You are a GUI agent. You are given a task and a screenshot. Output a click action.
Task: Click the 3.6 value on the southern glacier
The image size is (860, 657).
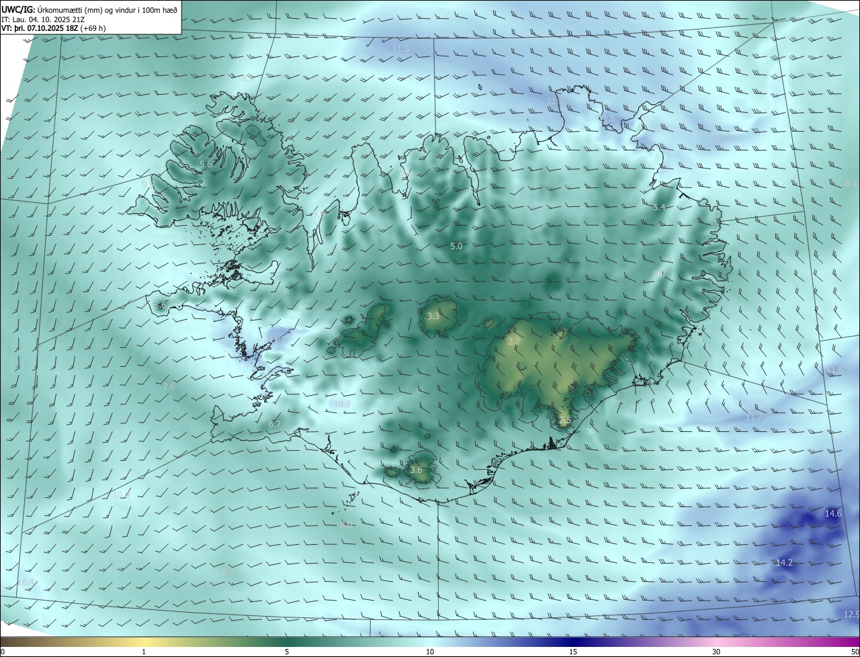tap(416, 470)
